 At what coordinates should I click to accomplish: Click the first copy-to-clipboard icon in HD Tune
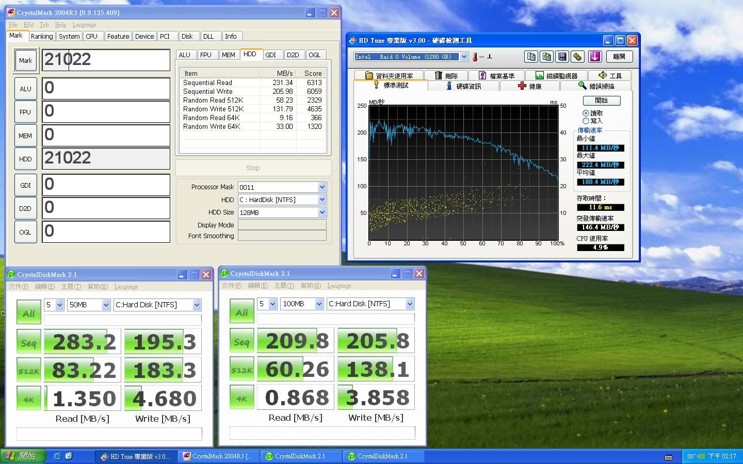click(531, 57)
